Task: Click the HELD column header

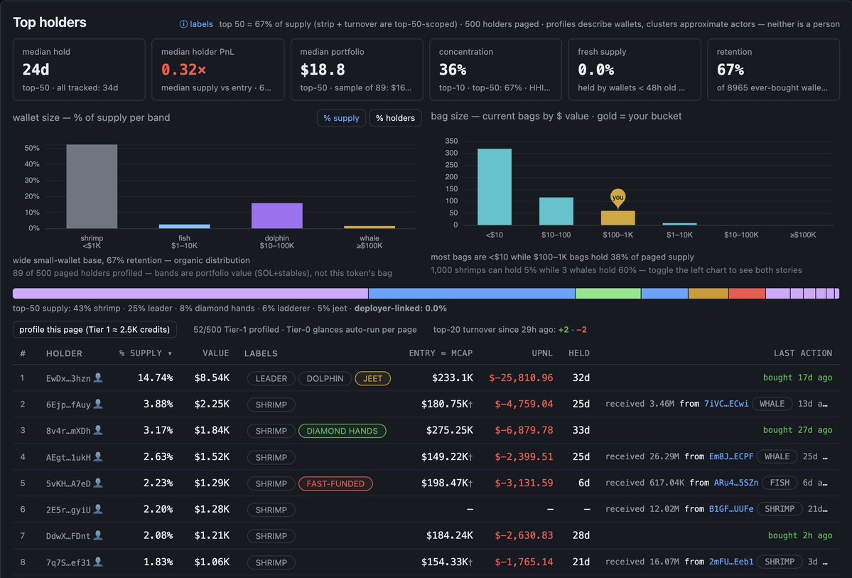Action: (x=579, y=353)
